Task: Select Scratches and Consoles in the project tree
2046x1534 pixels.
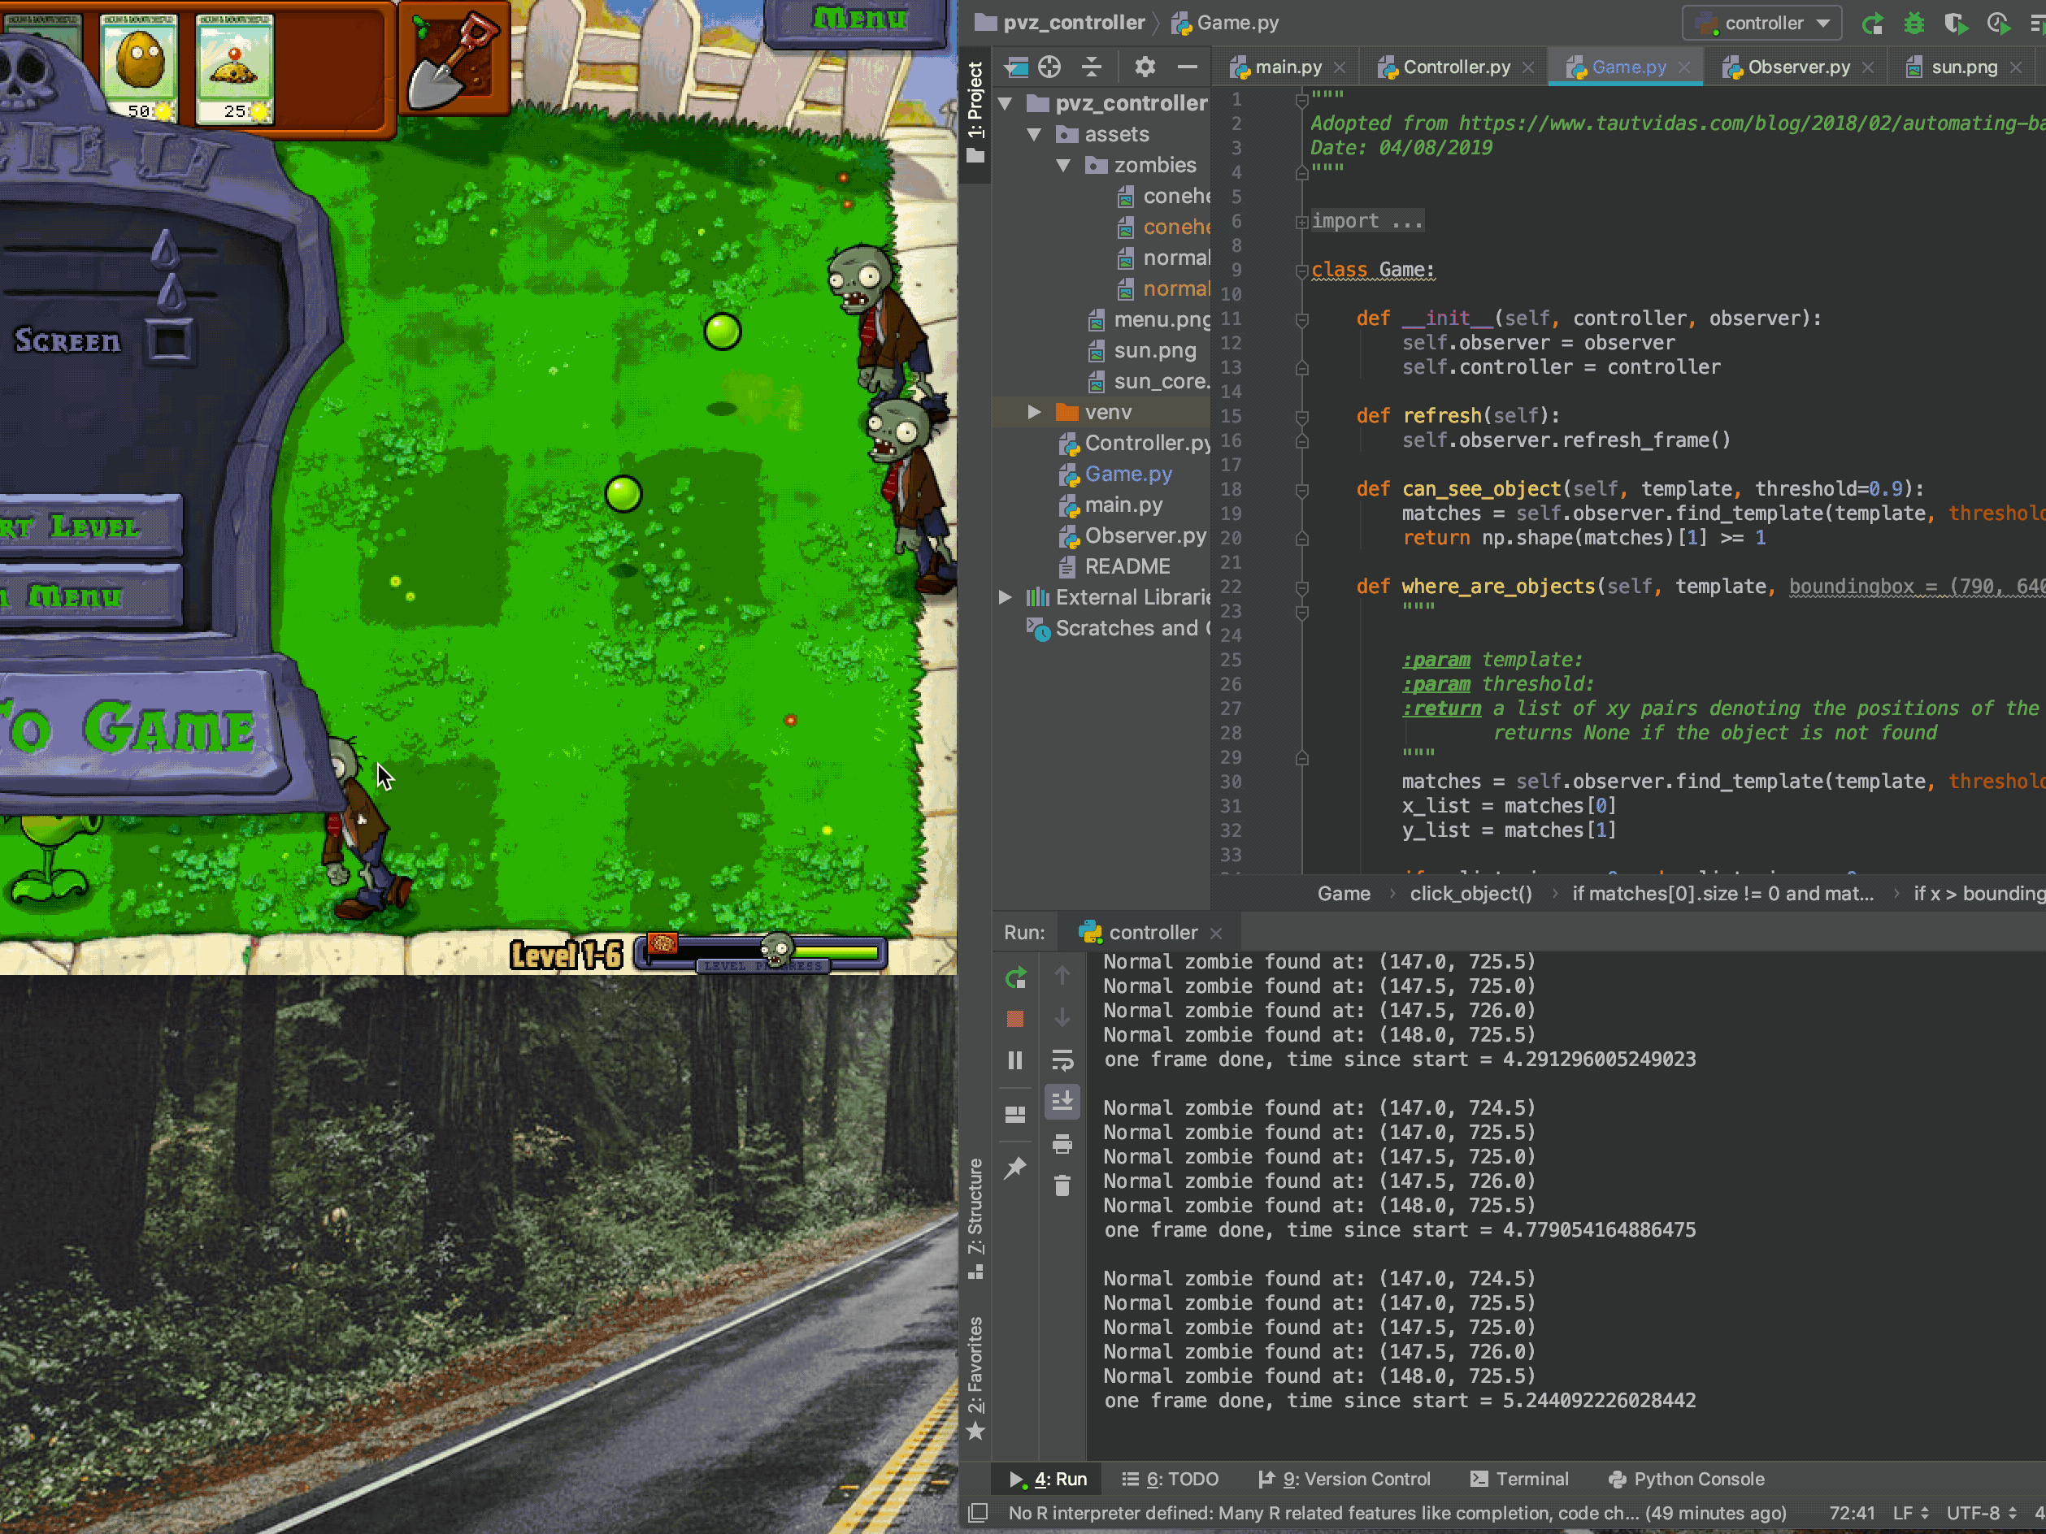Action: pos(1118,629)
